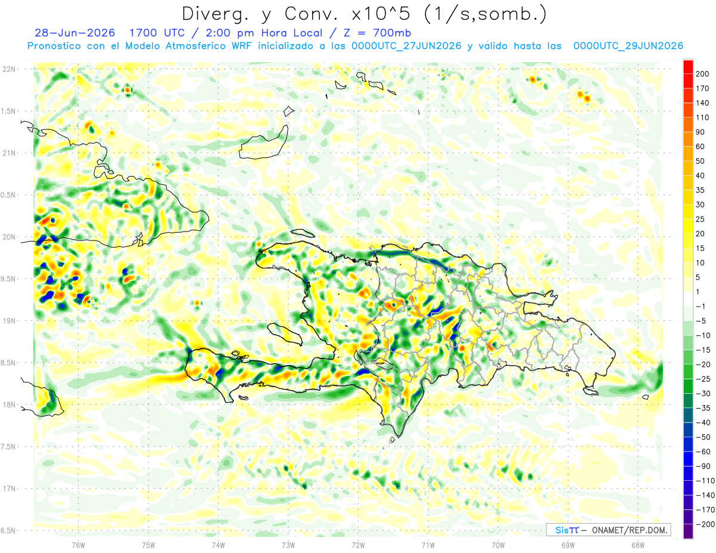The image size is (716, 553).
Task: Click the latitude axis label "18N"
Action: 10,404
